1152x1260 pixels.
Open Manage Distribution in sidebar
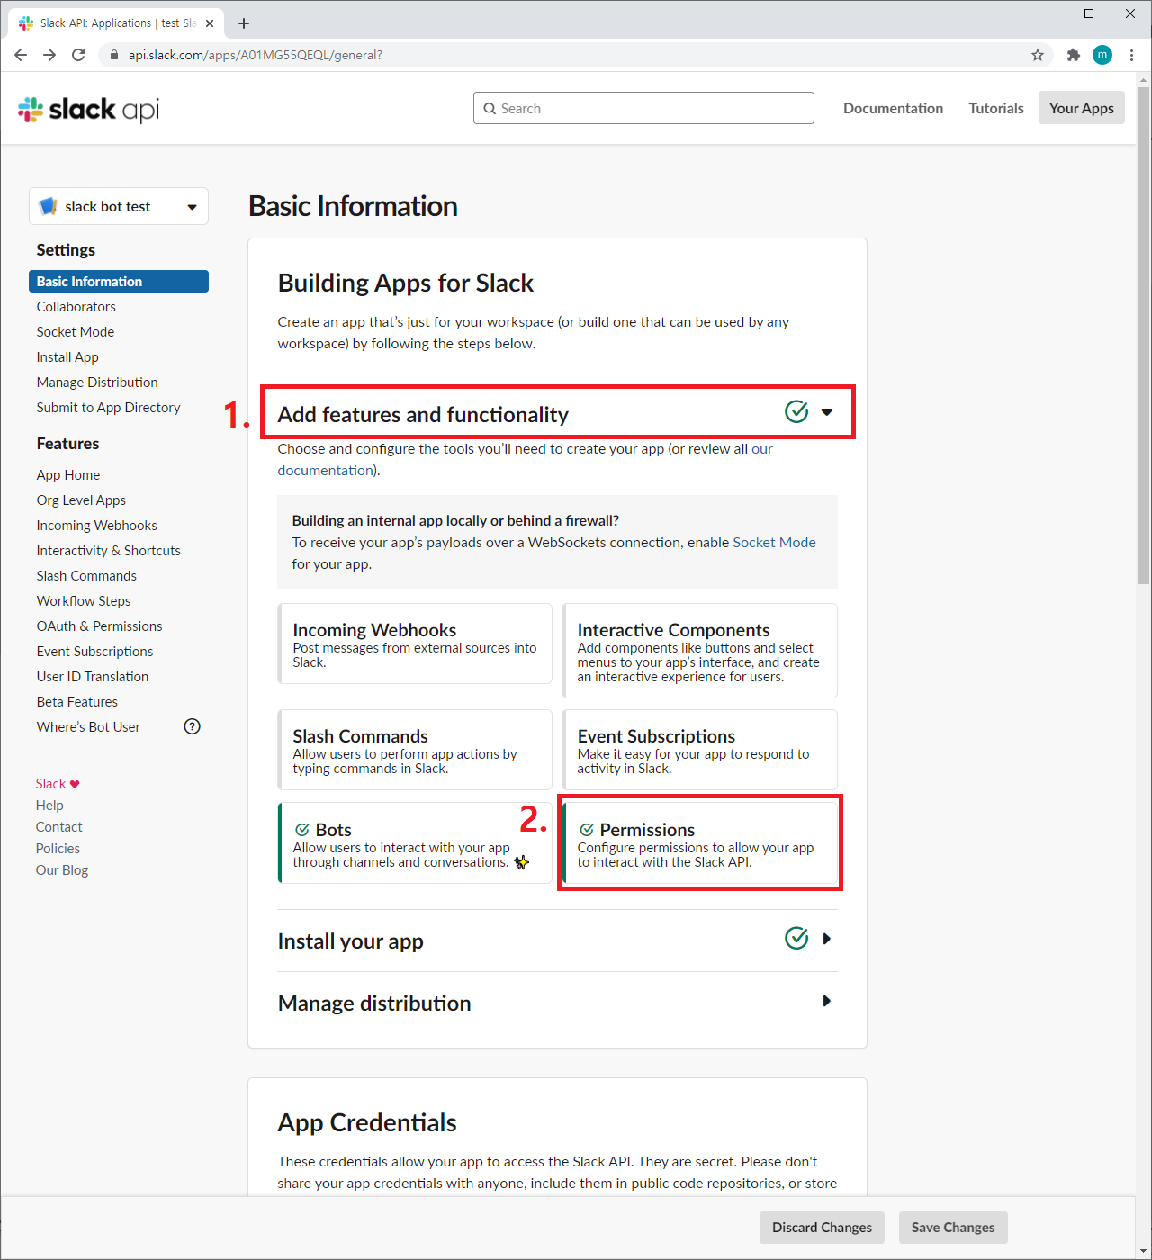[97, 382]
